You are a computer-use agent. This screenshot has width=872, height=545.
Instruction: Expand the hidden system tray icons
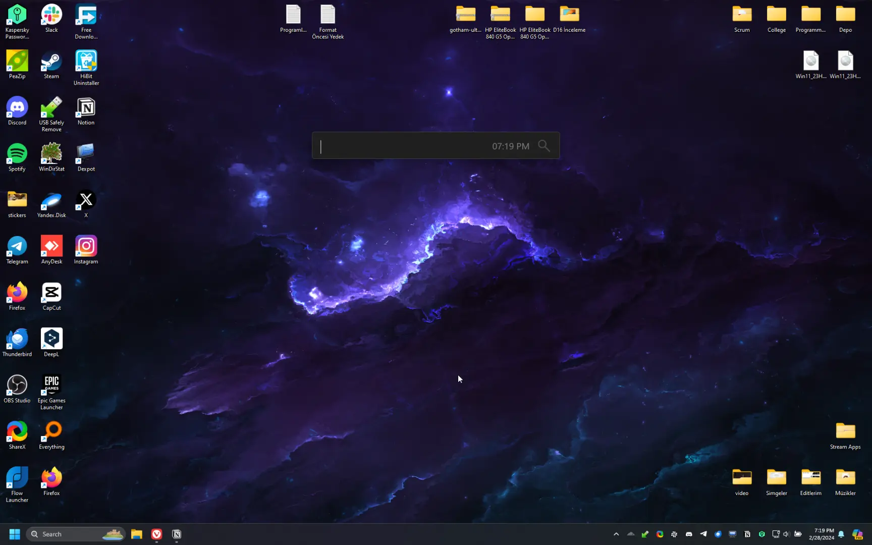tap(616, 534)
